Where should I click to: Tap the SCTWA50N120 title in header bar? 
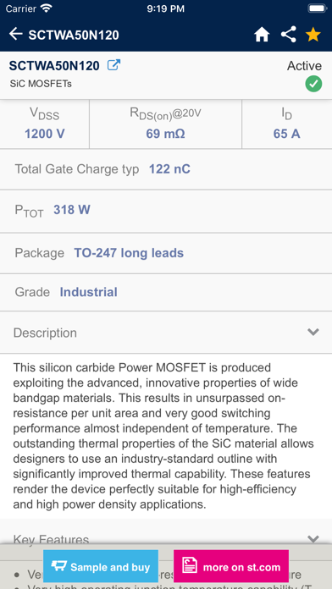click(74, 35)
